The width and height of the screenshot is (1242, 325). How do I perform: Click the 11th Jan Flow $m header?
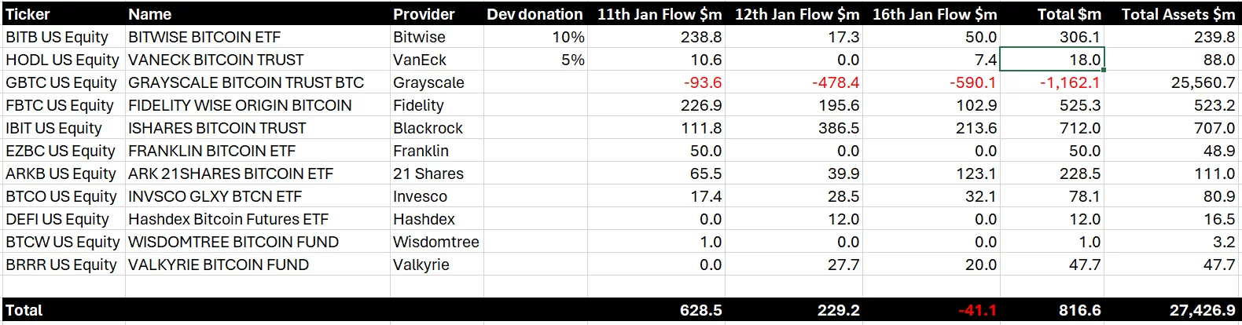point(659,14)
